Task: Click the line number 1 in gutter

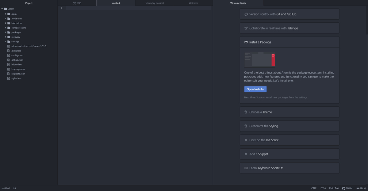Action: point(61,8)
